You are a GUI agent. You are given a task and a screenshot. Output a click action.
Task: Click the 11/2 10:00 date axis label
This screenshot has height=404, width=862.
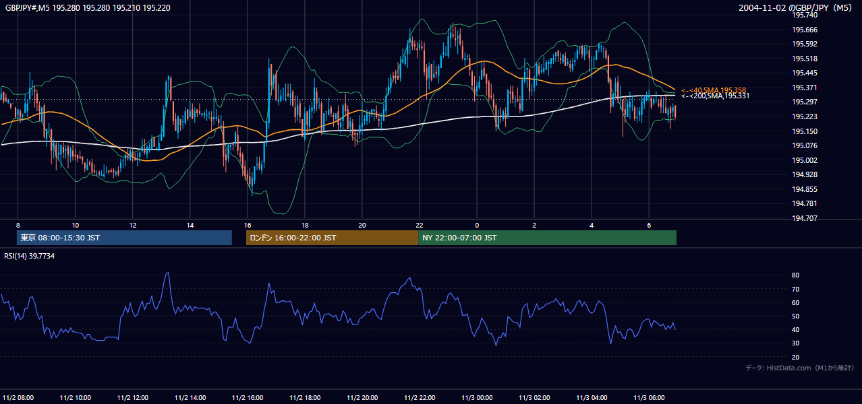pyautogui.click(x=76, y=397)
